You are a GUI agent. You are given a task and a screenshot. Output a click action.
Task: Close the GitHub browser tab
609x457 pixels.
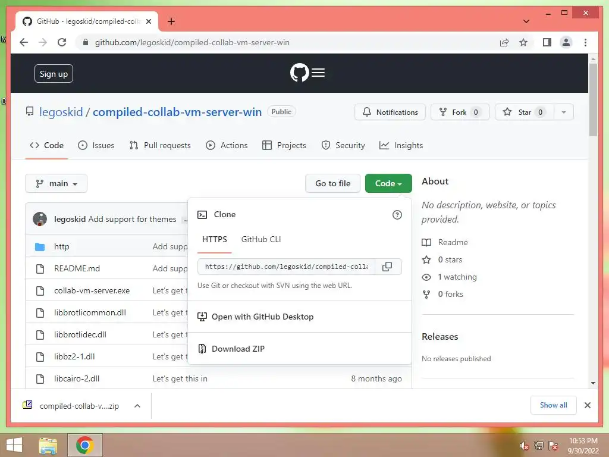point(148,21)
